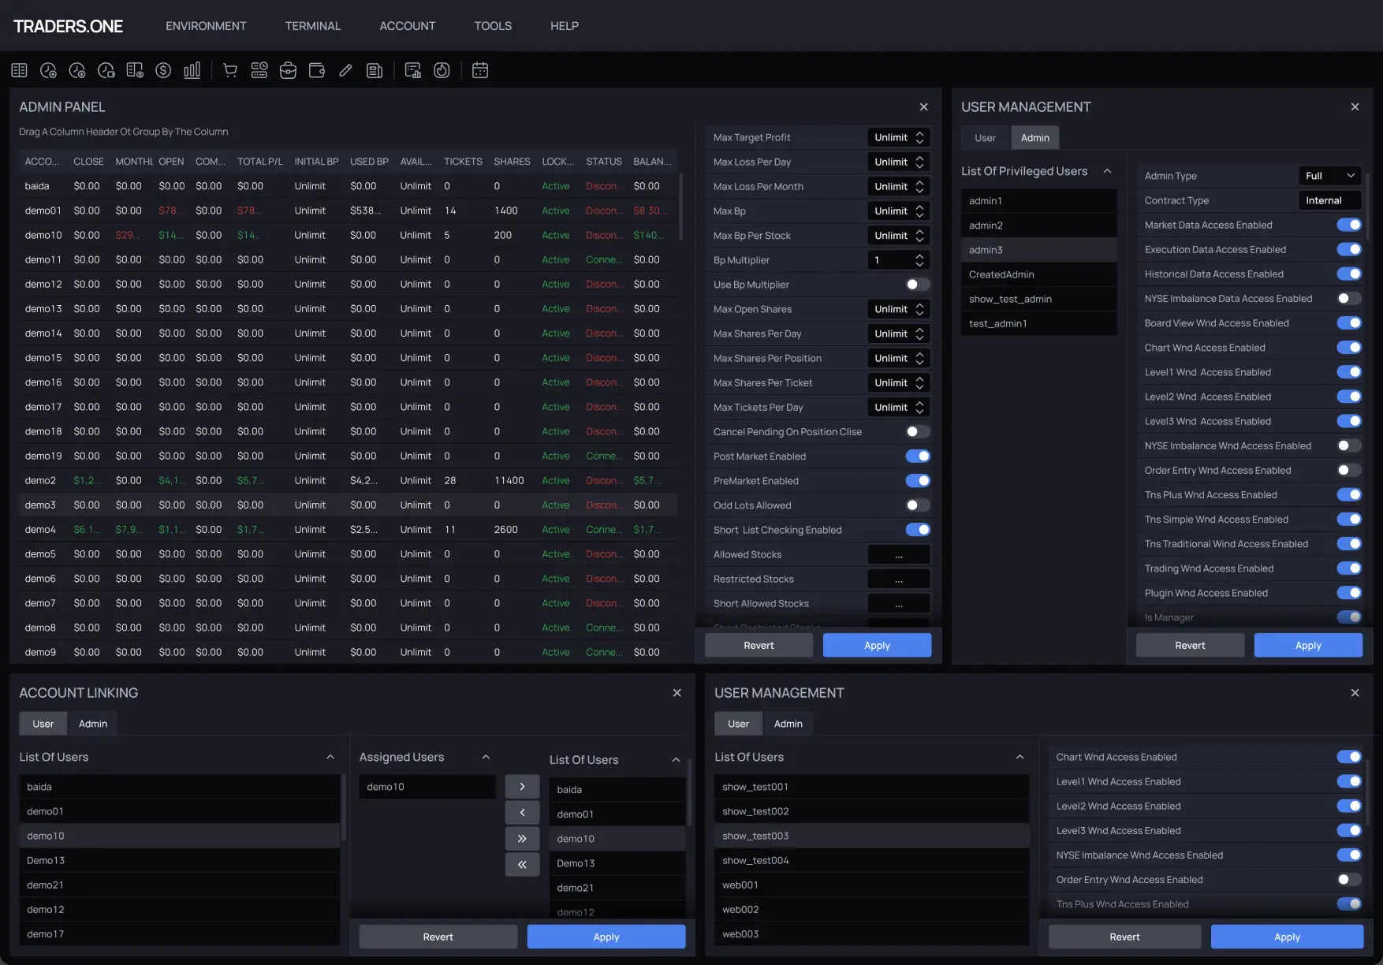Click the shopping cart toolbar icon

click(229, 70)
